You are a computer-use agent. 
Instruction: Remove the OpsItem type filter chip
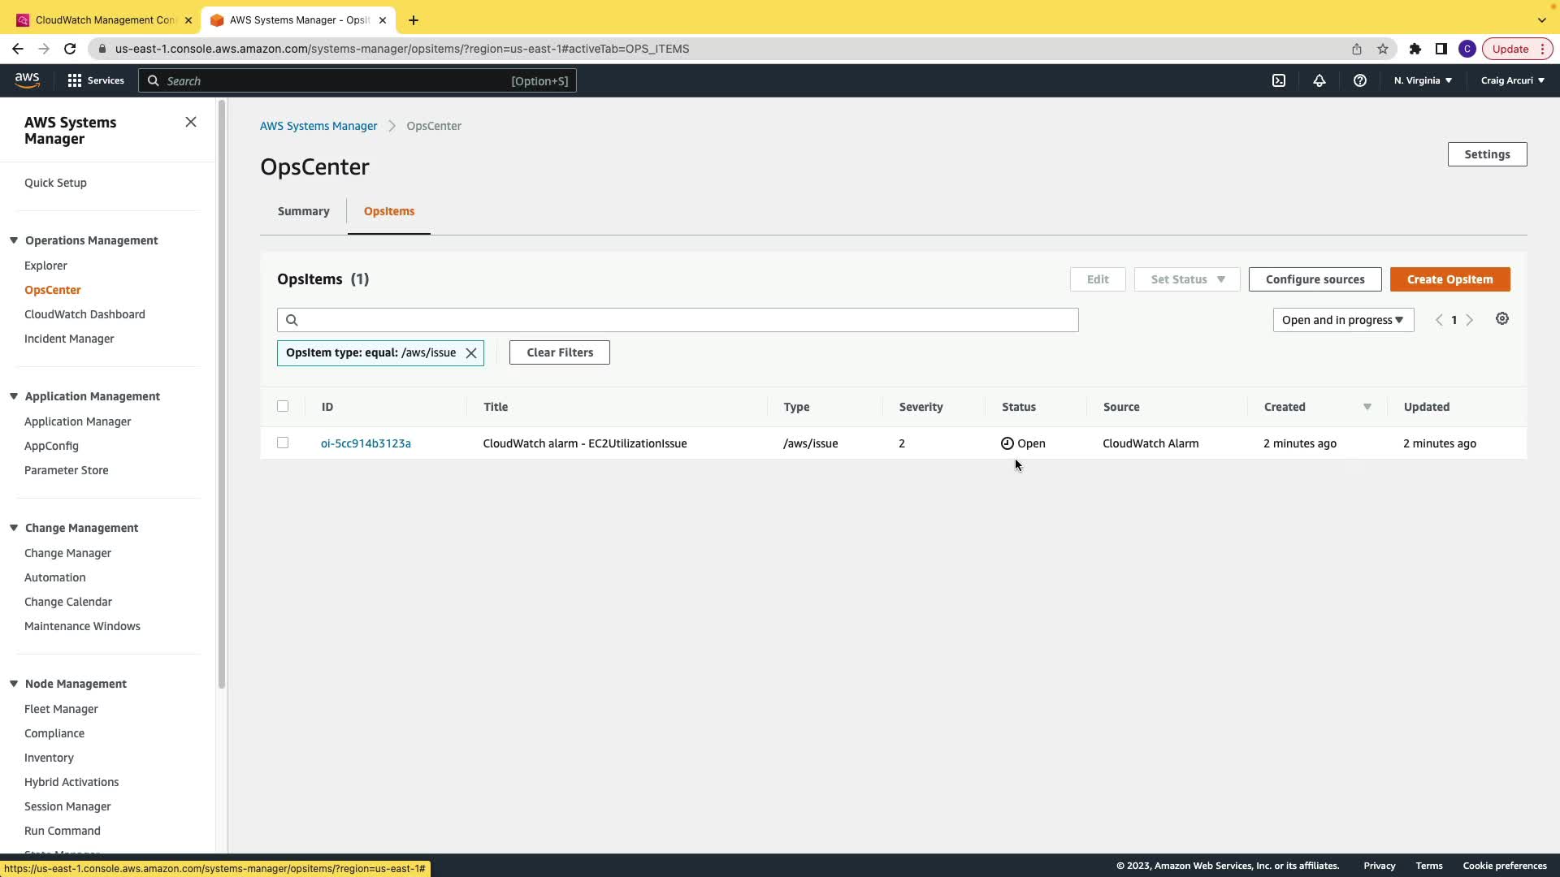[x=471, y=353]
